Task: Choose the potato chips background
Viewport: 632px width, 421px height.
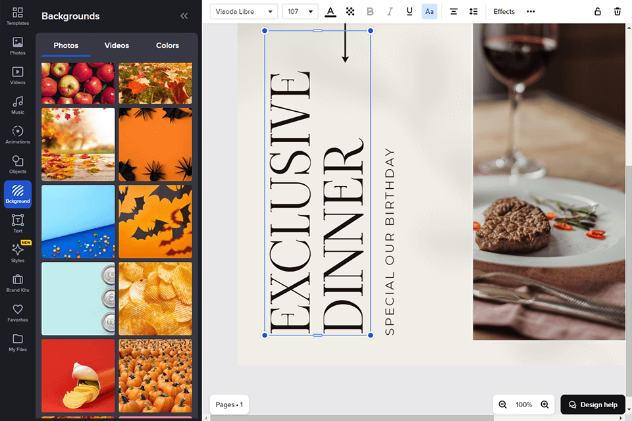Action: pyautogui.click(x=155, y=299)
